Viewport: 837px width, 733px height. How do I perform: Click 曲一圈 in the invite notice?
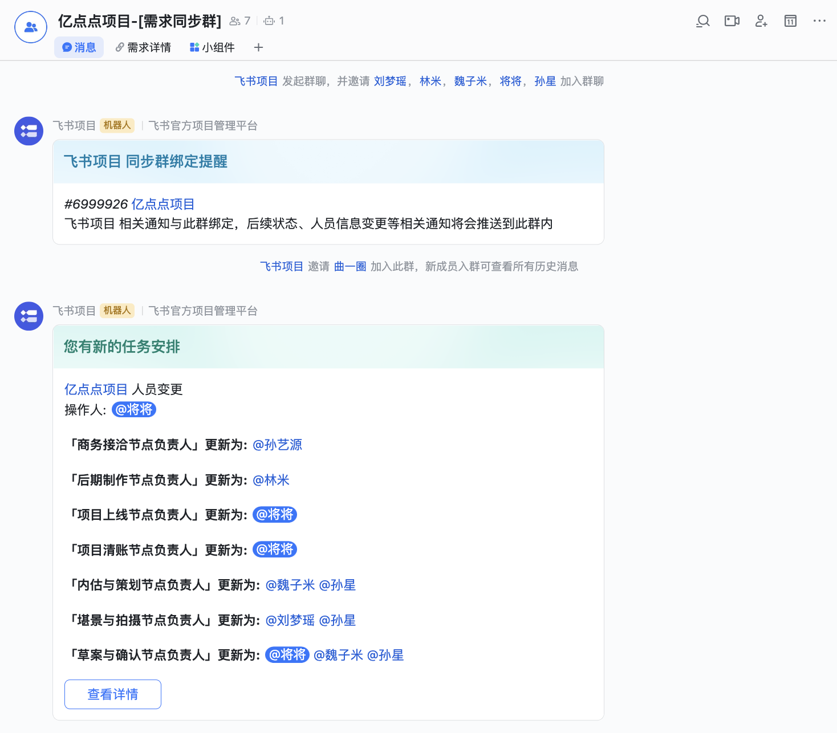click(x=350, y=266)
